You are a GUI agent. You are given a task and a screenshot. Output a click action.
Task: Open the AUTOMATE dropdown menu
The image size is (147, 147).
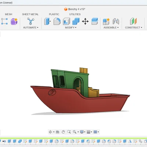tap(31, 28)
